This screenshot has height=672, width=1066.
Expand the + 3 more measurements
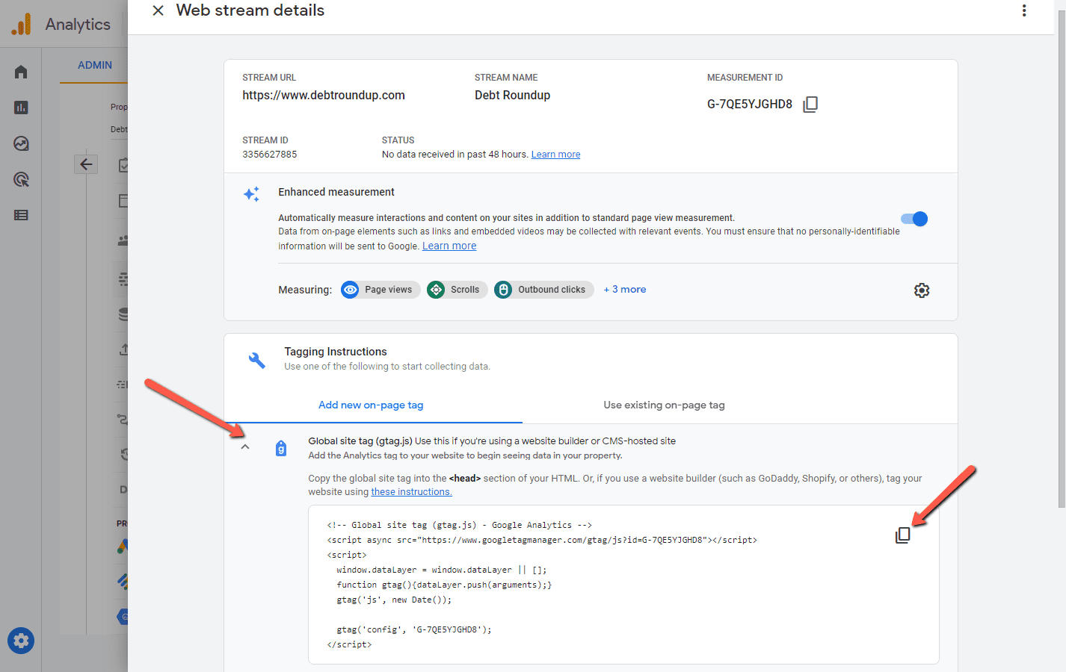[x=625, y=290]
